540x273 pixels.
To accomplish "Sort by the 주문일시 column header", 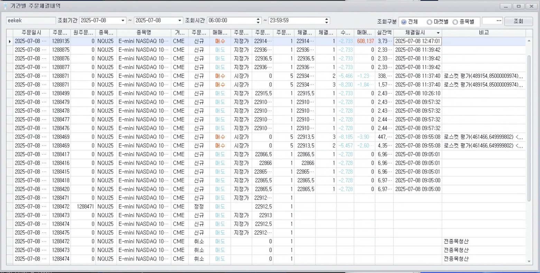I will pyautogui.click(x=31, y=32).
